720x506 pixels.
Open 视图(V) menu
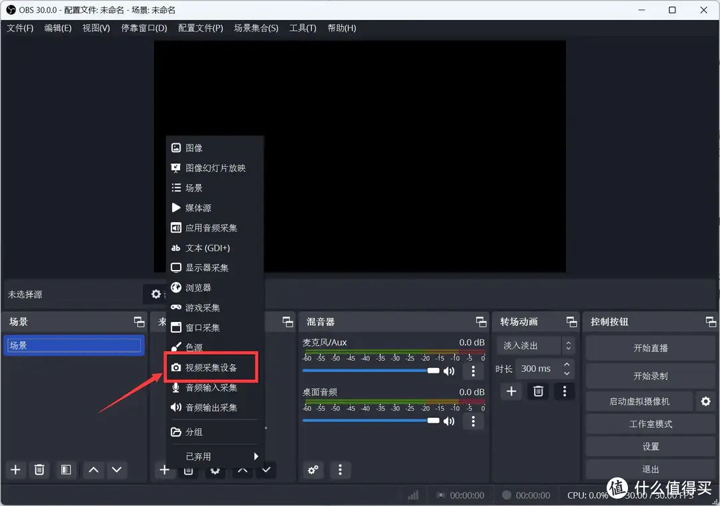click(x=96, y=28)
